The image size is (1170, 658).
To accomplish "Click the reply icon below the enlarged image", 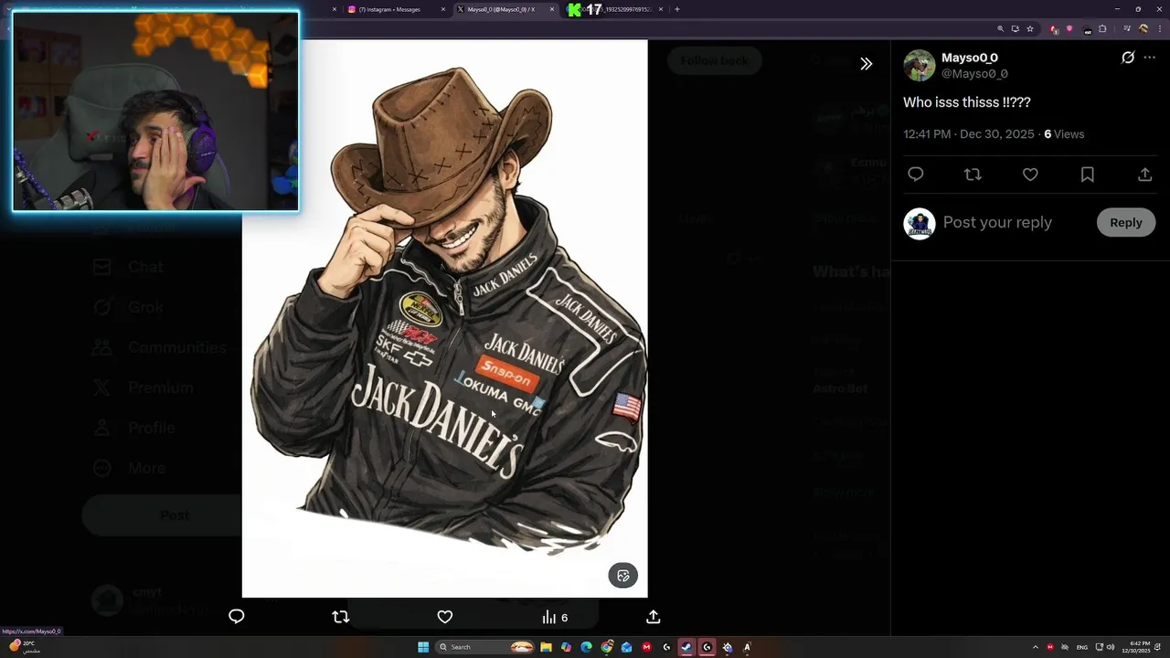I will 237,617.
